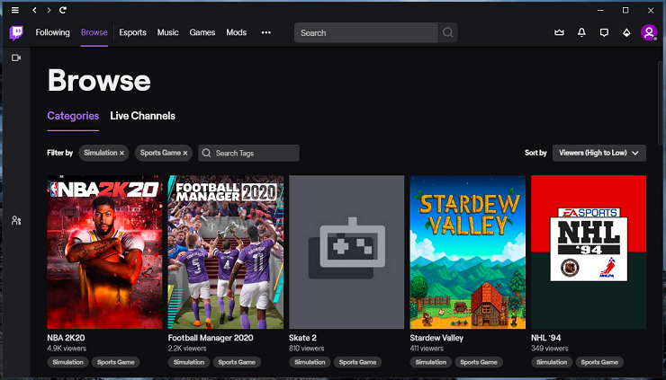
Task: Click the Skate 2 title link
Action: 302,338
